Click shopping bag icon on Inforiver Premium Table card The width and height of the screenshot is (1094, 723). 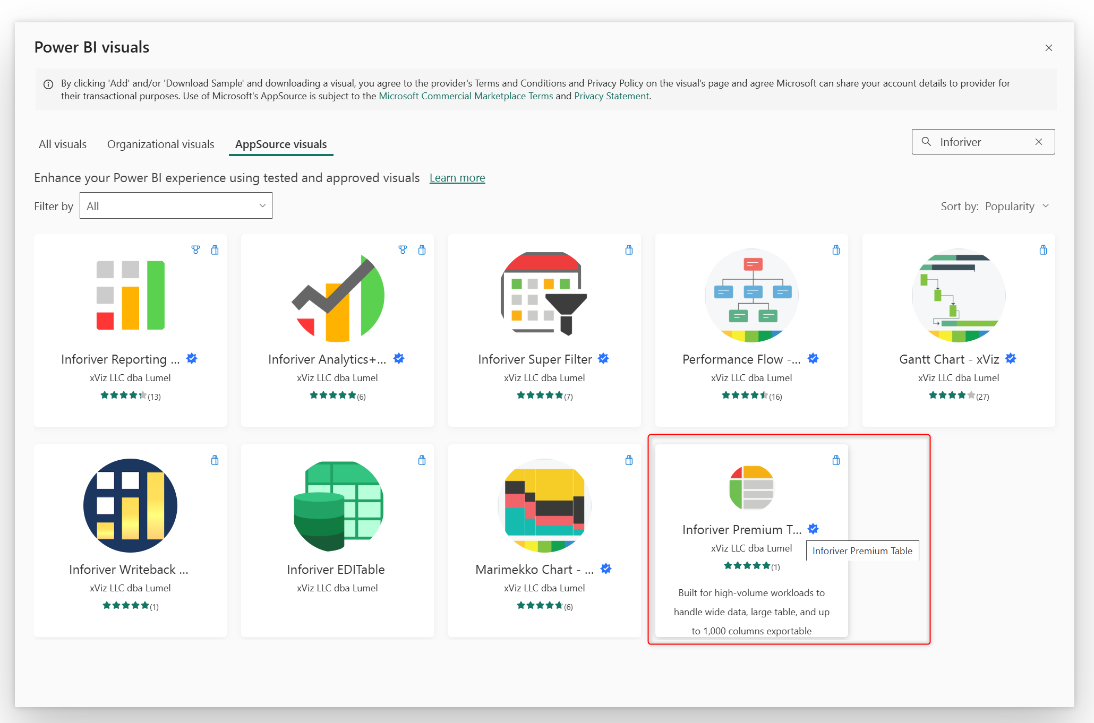coord(836,460)
